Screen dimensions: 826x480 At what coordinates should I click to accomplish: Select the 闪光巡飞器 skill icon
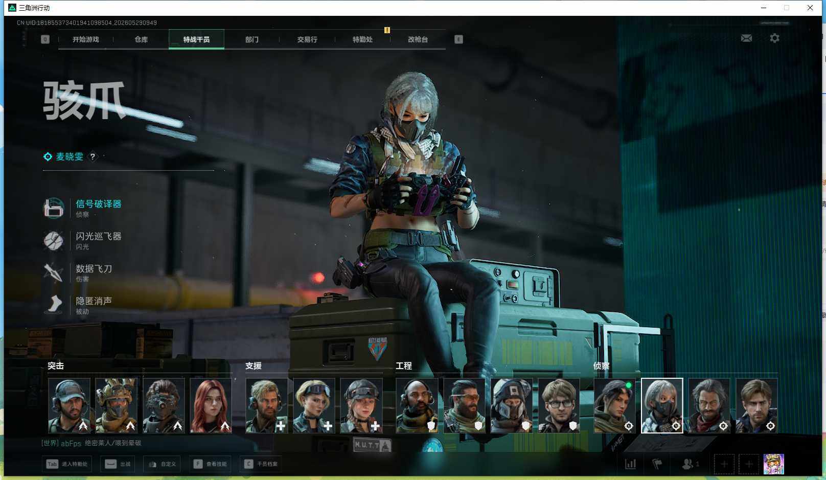(54, 240)
